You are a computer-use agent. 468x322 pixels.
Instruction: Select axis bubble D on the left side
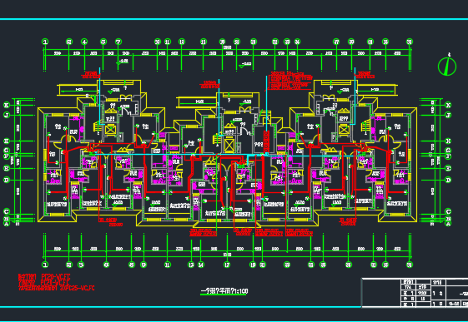coord(7,180)
